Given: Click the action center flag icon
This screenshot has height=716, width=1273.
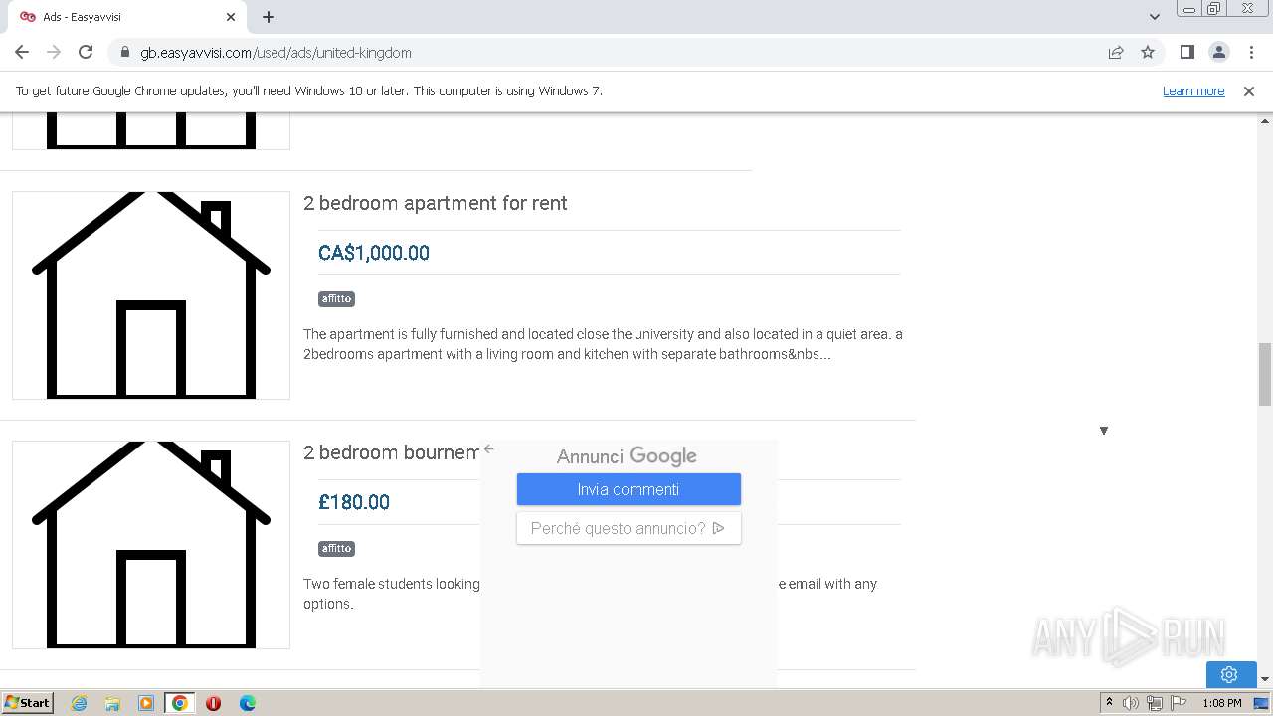Looking at the screenshot, I should coord(1179,703).
